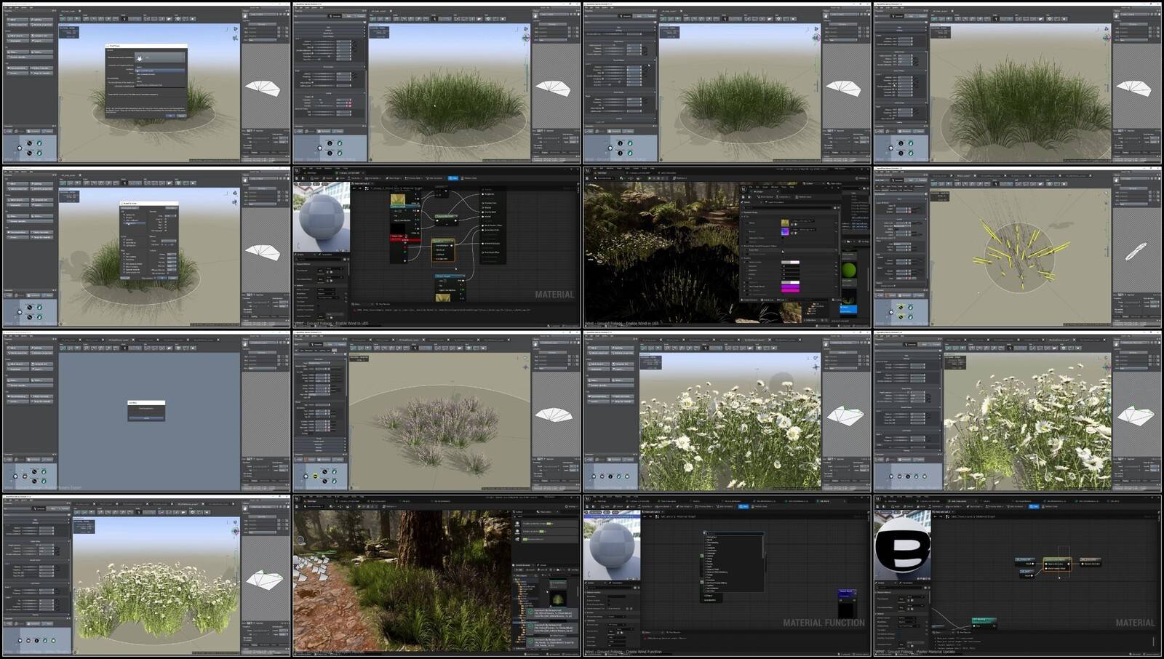
Task: Select the orange-outlined node in bottom-right material graph
Action: click(1056, 564)
